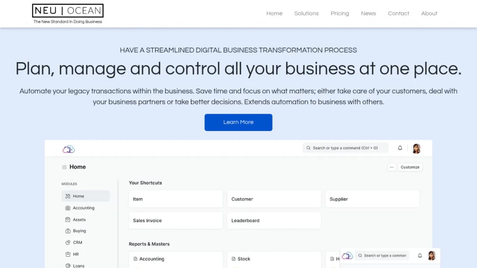This screenshot has width=477, height=268.
Task: Open the notifications bell in dashboard header
Action: point(400,148)
